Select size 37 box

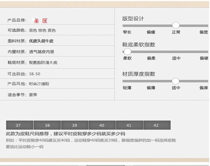tap(18, 125)
